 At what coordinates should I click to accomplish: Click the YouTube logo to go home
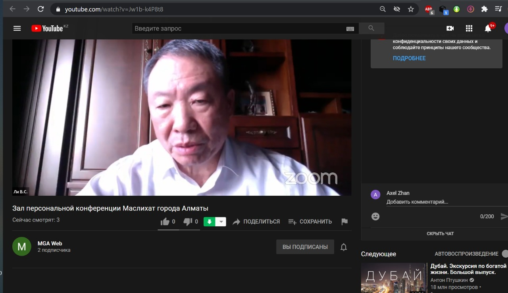[x=48, y=28]
